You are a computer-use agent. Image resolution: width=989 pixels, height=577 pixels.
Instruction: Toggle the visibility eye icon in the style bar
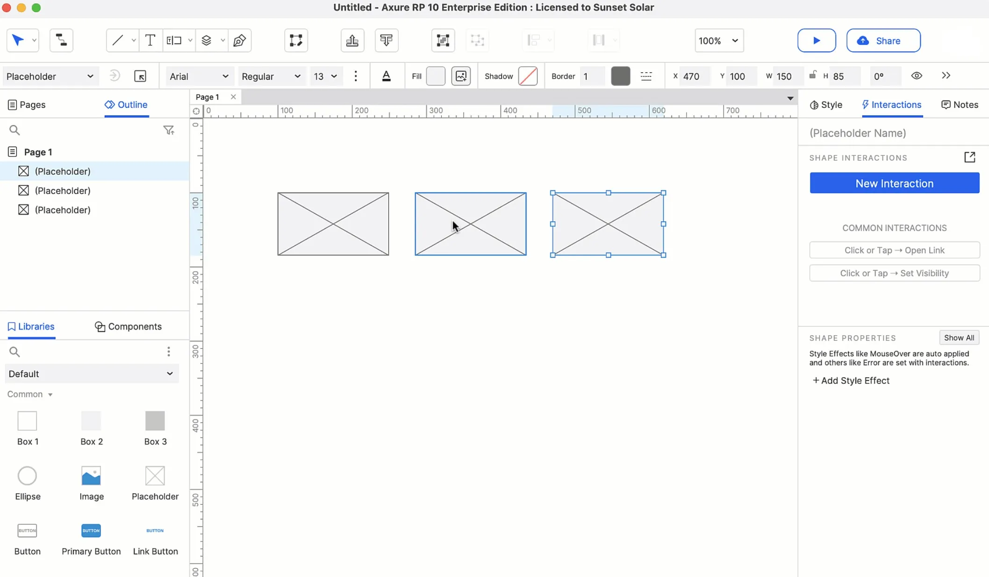pos(917,75)
